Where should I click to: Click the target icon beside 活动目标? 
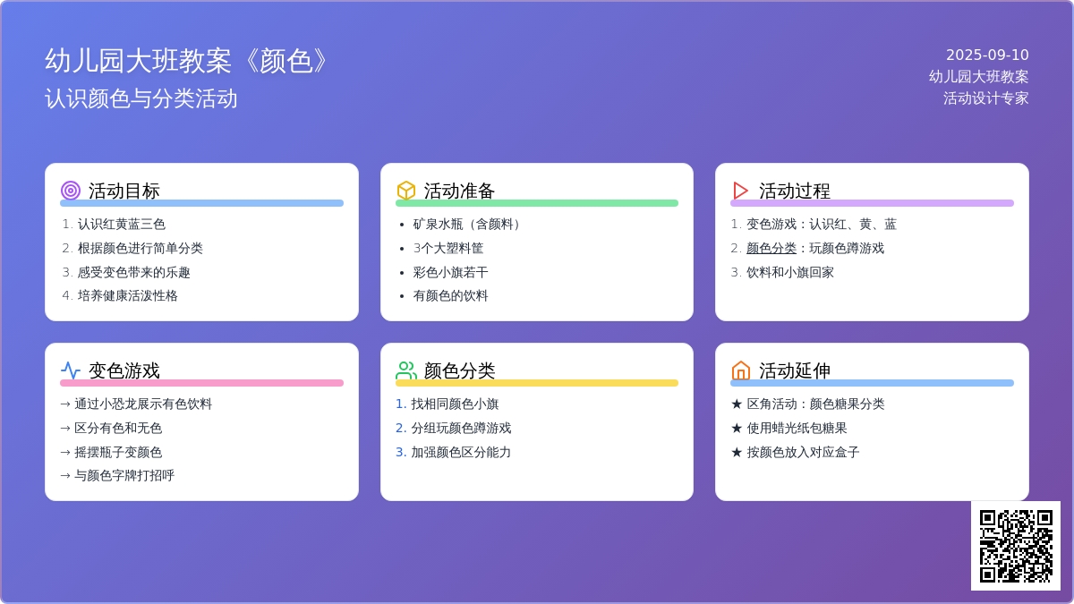(71, 191)
